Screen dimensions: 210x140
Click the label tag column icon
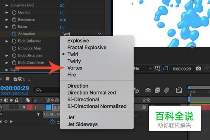(x=28, y=100)
